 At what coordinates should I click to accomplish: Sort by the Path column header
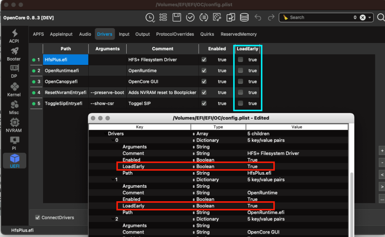click(65, 49)
